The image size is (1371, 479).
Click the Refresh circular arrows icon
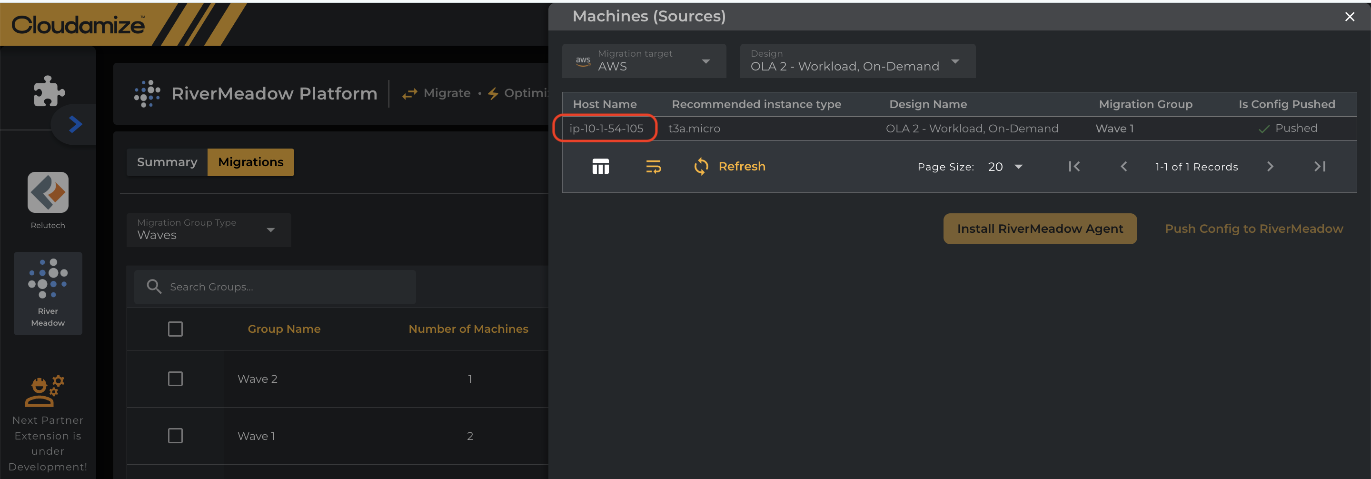tap(701, 167)
